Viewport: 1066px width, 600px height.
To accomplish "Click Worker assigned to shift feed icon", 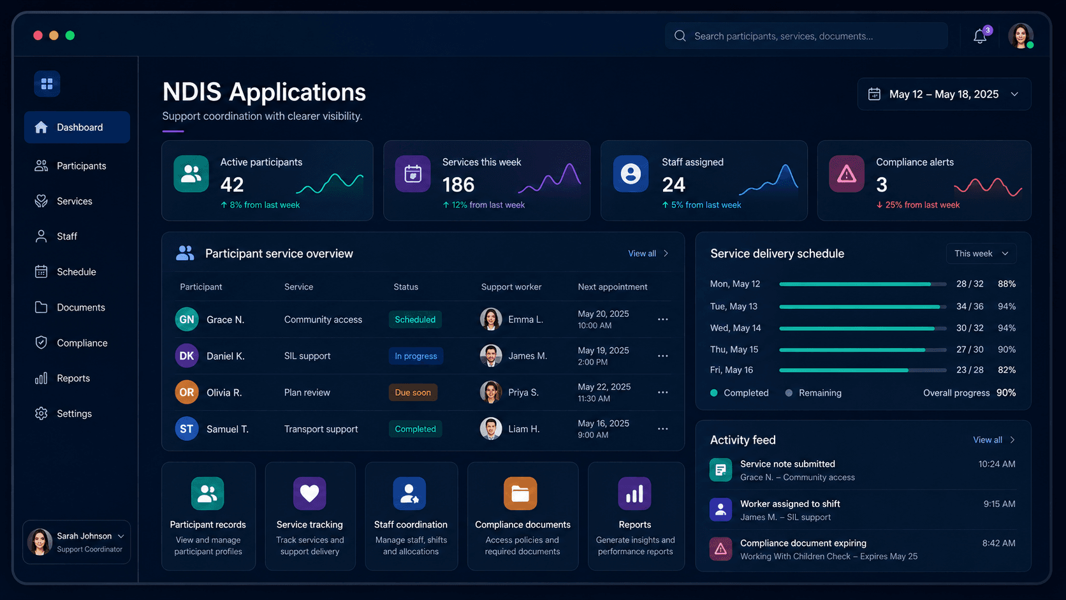I will pos(720,509).
